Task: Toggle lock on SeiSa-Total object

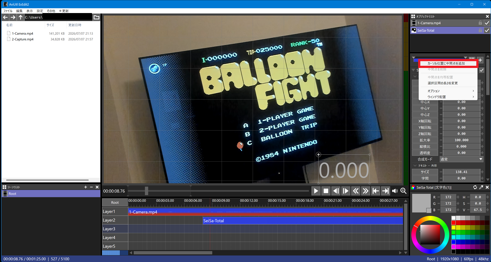Action: click(480, 30)
